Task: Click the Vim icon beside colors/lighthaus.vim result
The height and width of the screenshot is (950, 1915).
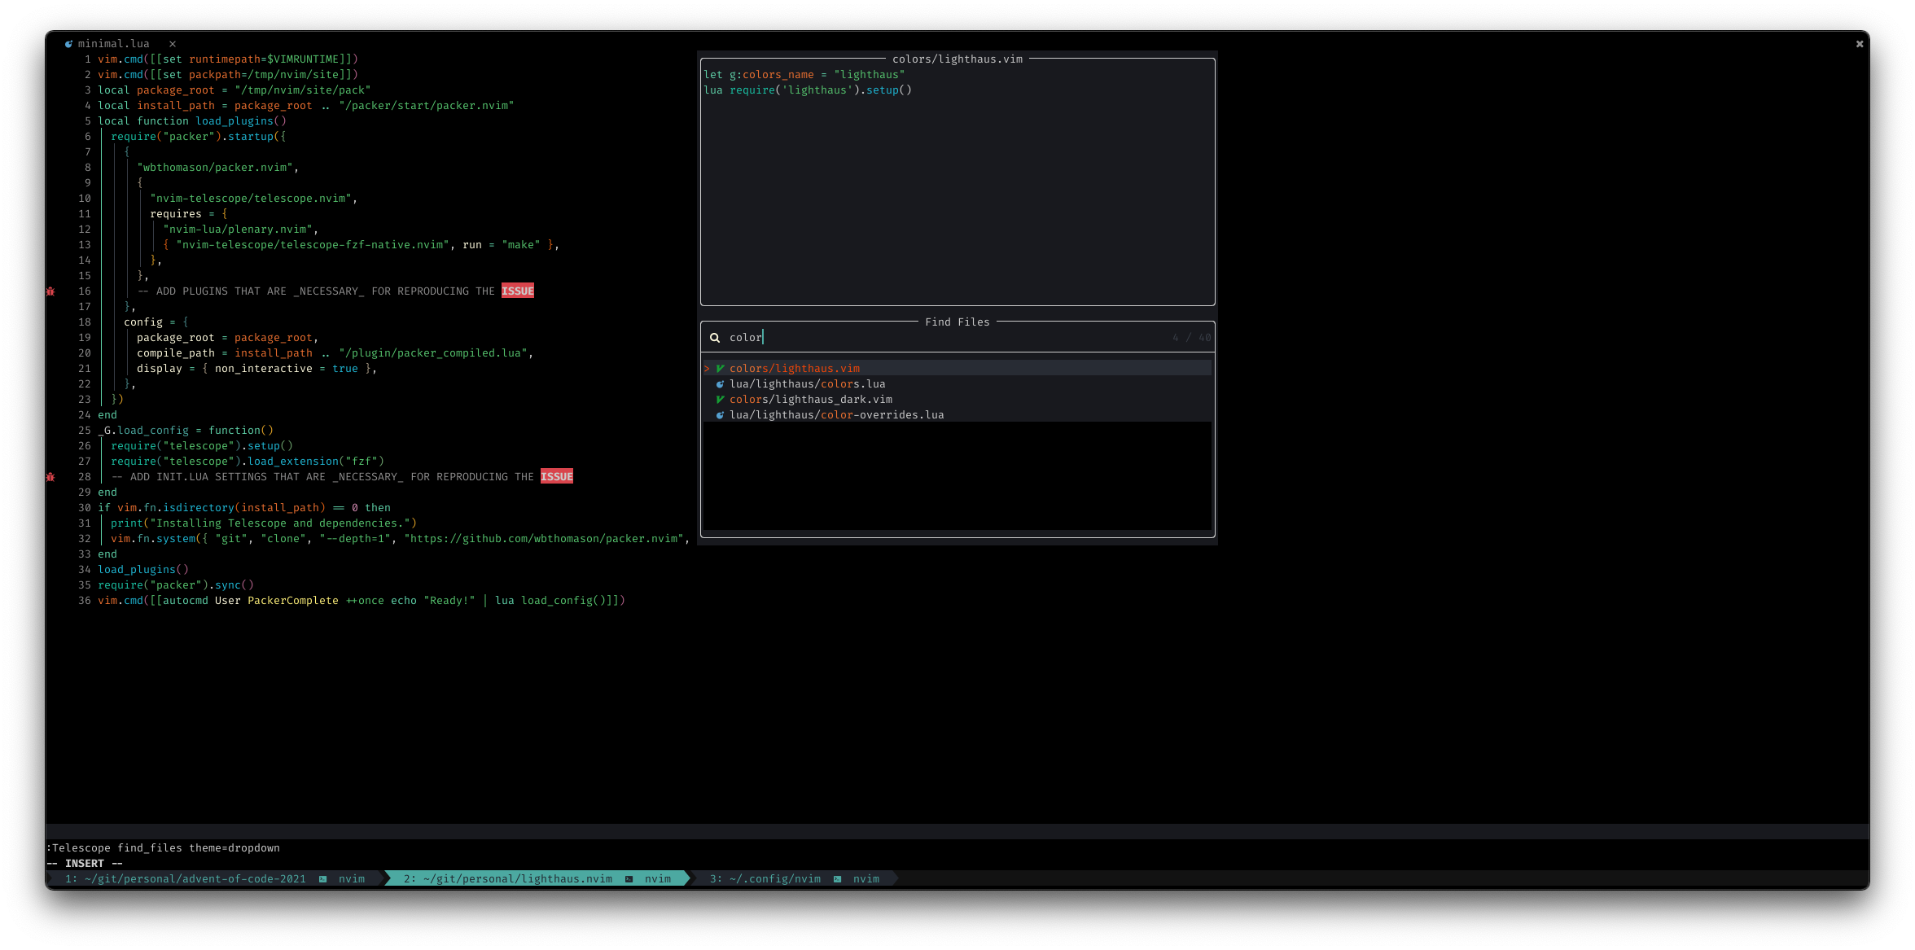Action: pyautogui.click(x=720, y=368)
